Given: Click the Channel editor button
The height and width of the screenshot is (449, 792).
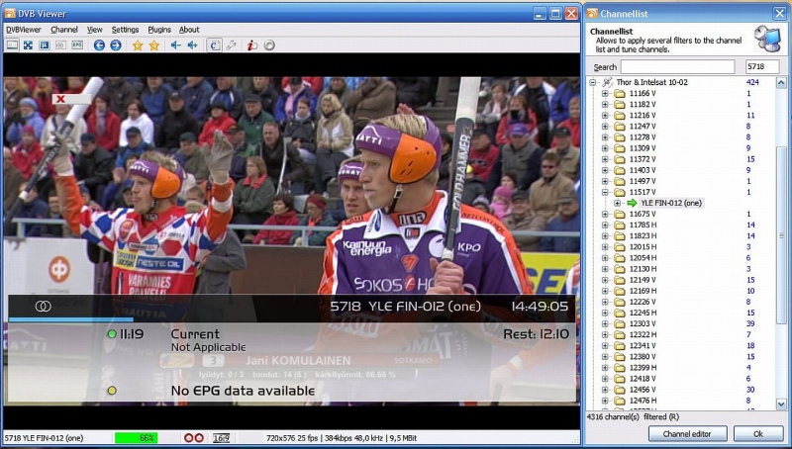Looking at the screenshot, I should click(x=687, y=434).
